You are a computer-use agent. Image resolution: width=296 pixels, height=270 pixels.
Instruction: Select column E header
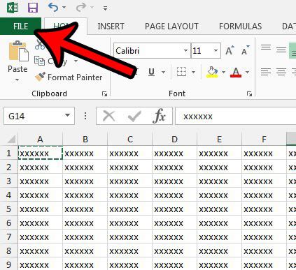click(219, 140)
